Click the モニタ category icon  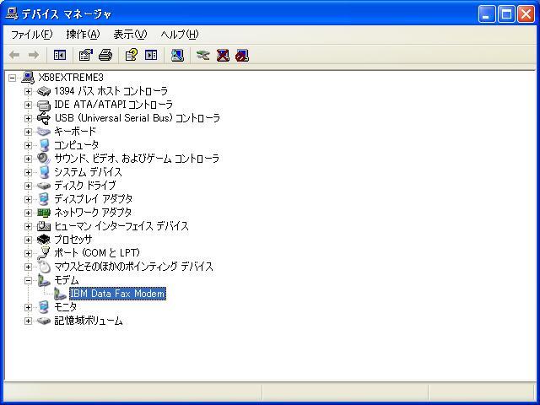click(x=44, y=307)
